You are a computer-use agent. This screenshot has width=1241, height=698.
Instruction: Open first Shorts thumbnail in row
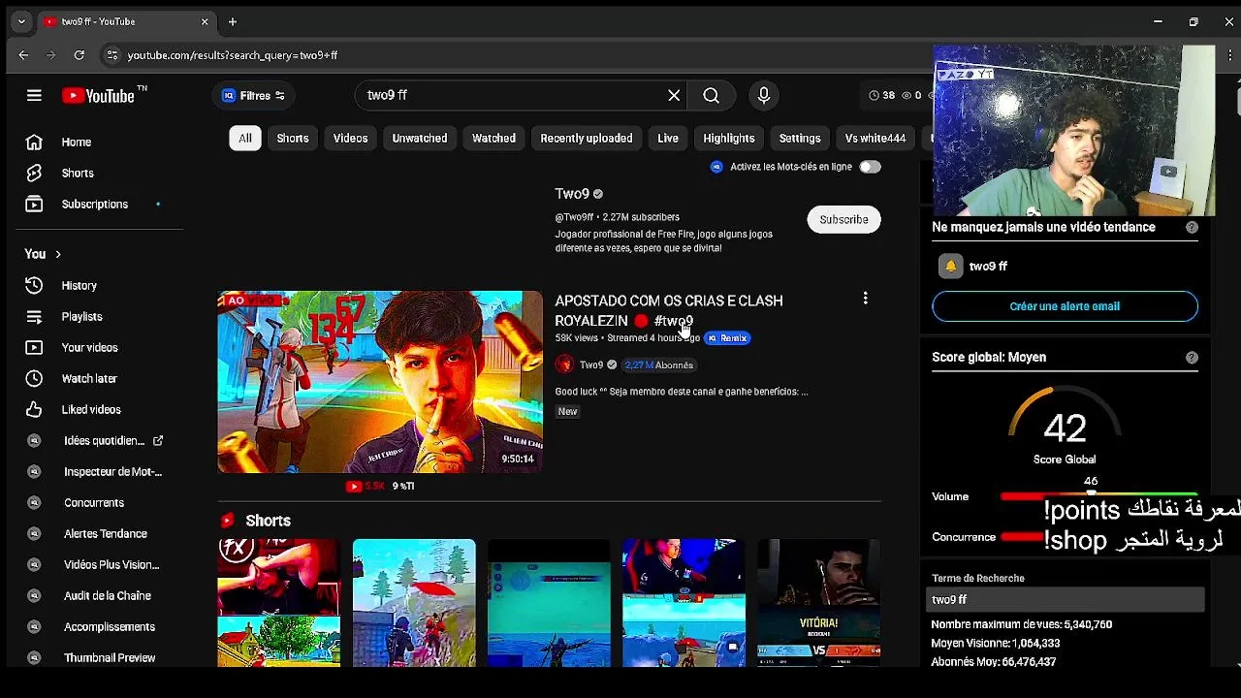click(279, 603)
